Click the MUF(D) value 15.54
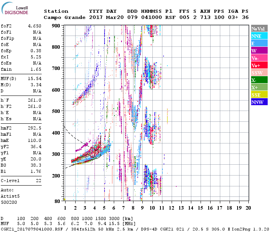Image resolution: width=270 pixels, height=232 pixels. (35, 79)
